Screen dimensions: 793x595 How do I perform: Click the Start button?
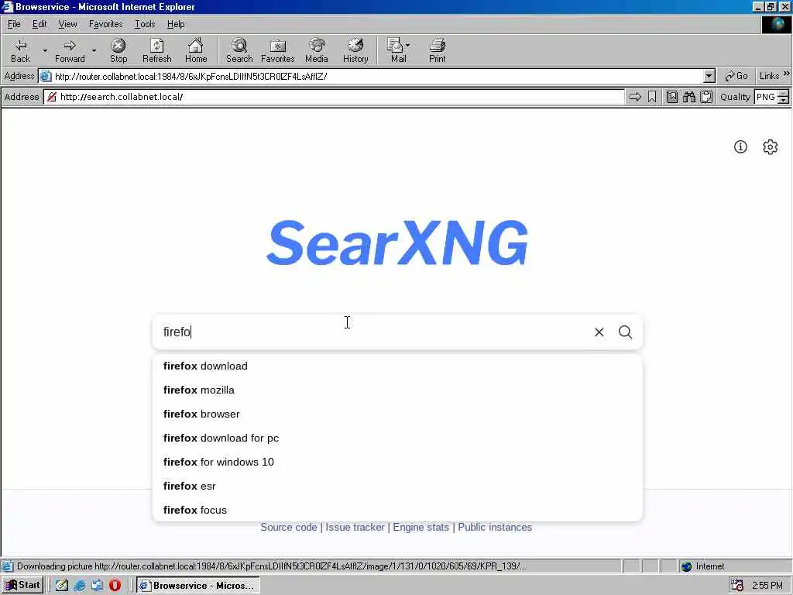22,586
